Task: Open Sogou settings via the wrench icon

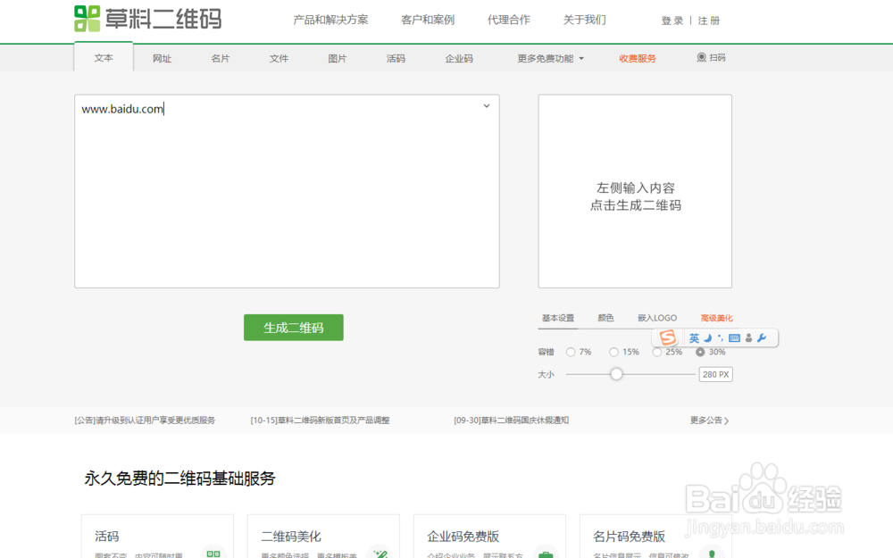Action: 762,337
